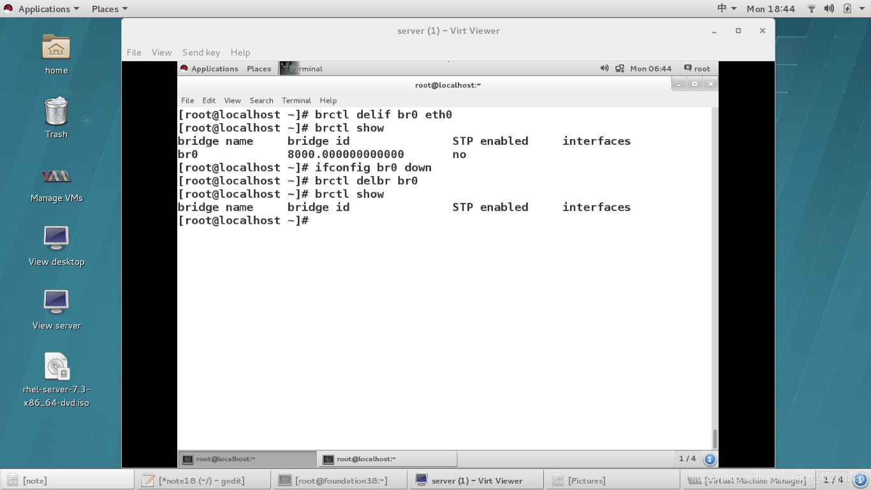871x490 pixels.
Task: Click the guest network icon in VM panel
Action: tap(620, 68)
